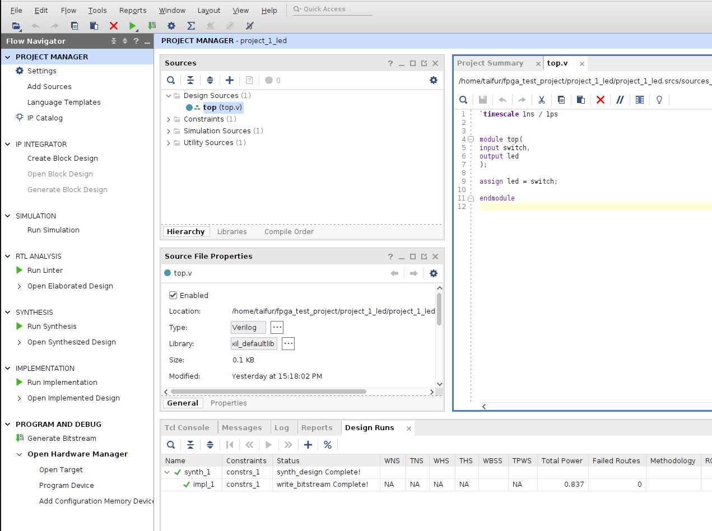Open Source File Properties settings gear
Viewport: 712px width, 531px height.
[x=434, y=273]
